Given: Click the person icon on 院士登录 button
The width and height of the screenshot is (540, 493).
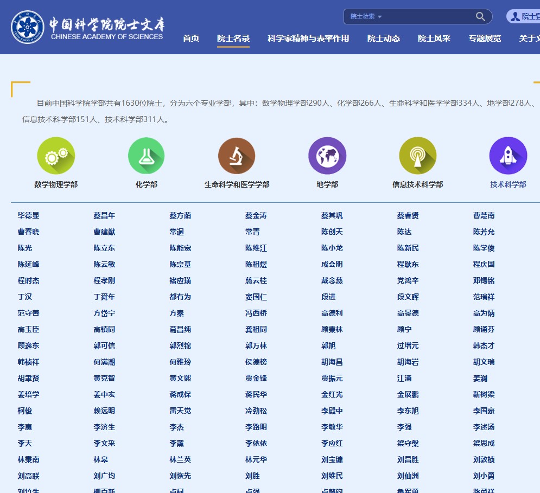Looking at the screenshot, I should (516, 16).
